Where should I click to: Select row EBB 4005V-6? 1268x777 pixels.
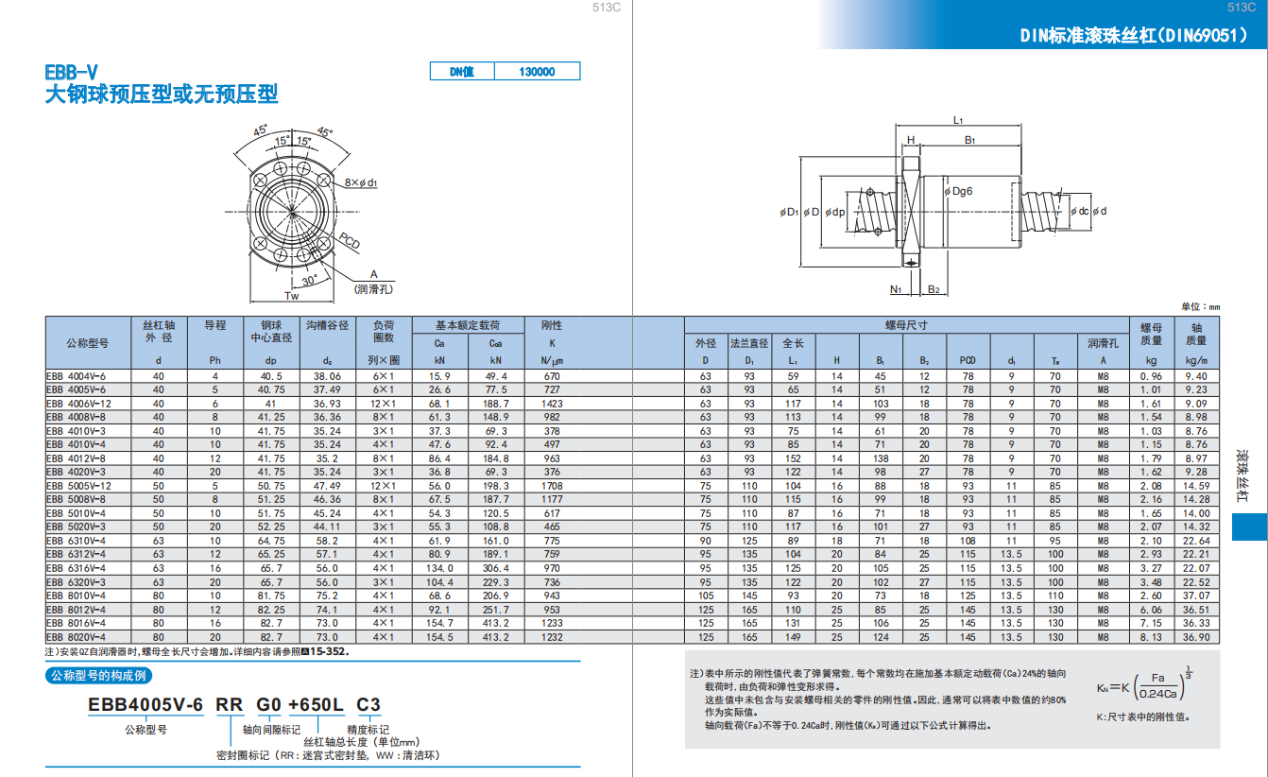[x=632, y=389]
